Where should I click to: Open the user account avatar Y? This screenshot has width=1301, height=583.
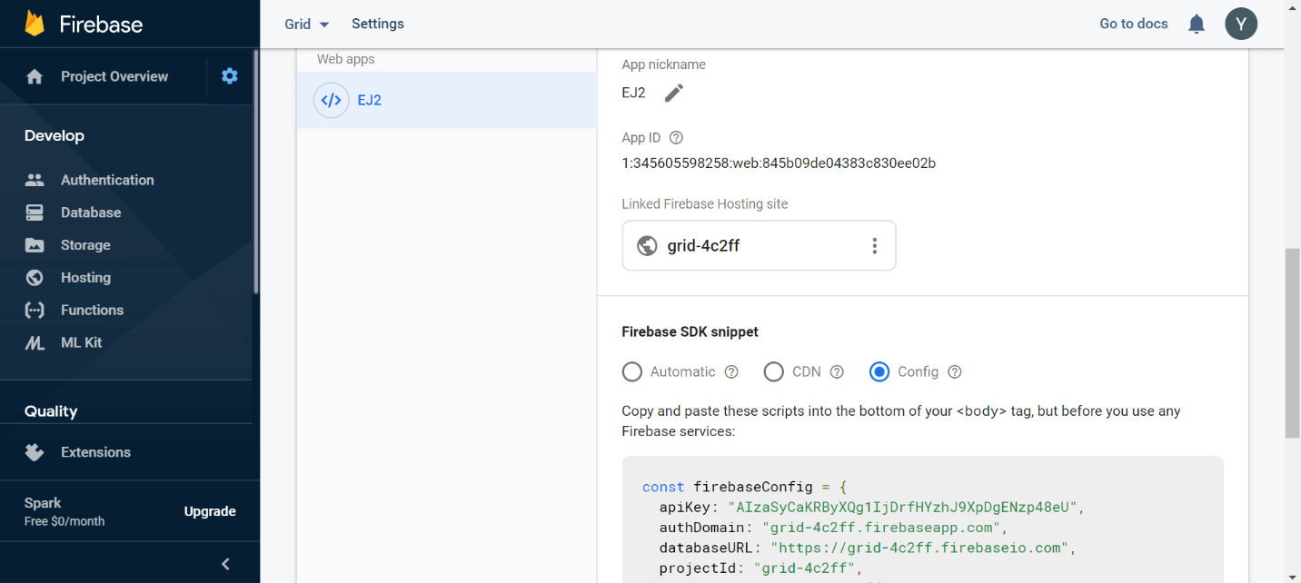[1241, 24]
